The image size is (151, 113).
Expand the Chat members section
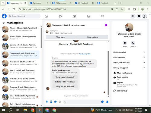click(129, 57)
